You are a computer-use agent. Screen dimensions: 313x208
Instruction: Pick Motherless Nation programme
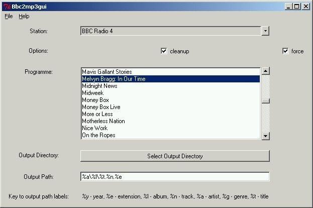tap(171, 121)
